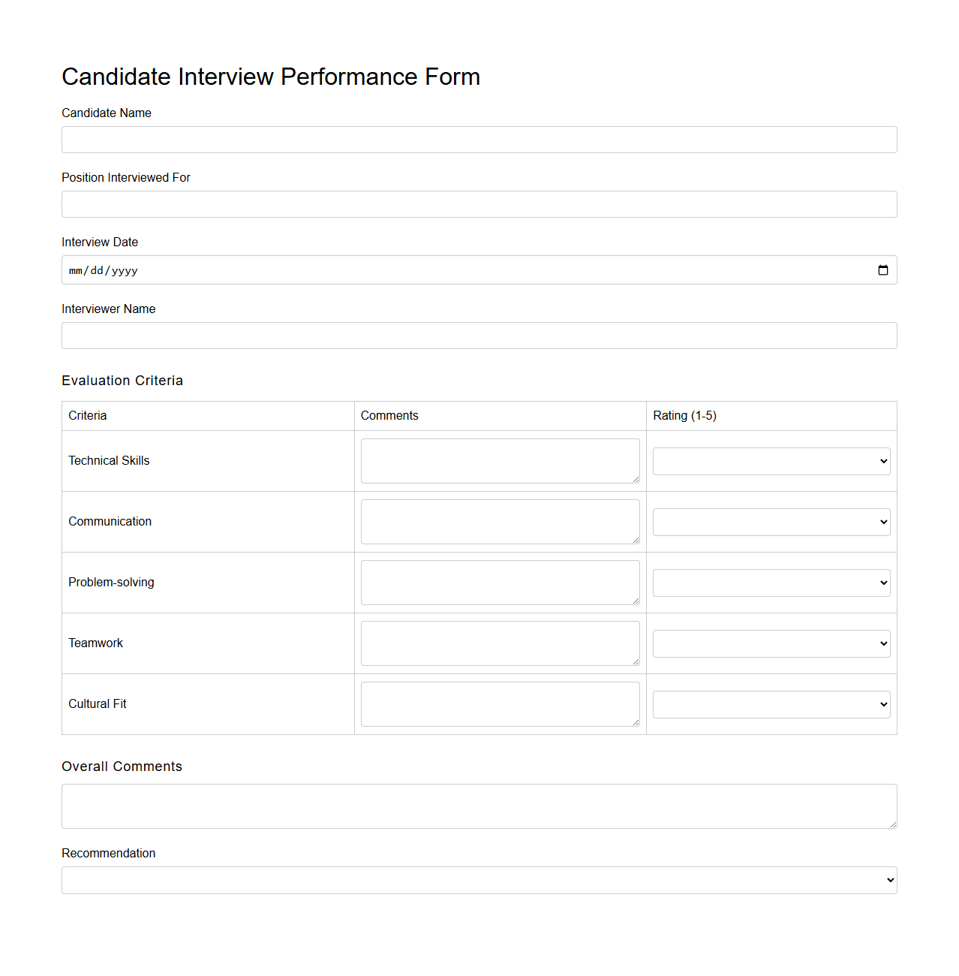
Task: Click the Position Interviewed For field
Action: pyautogui.click(x=479, y=203)
